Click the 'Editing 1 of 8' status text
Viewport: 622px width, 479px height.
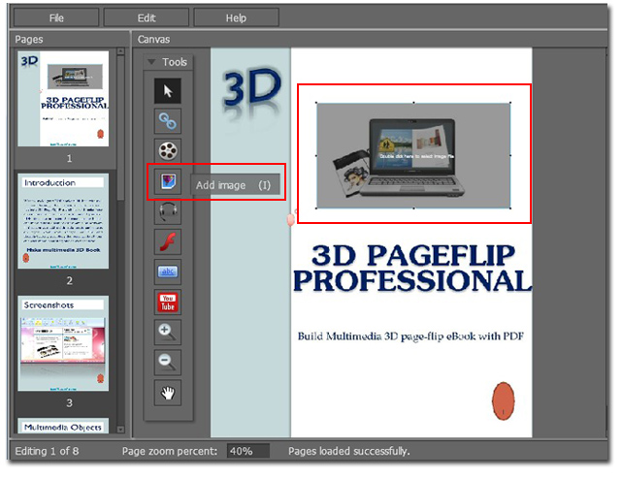[47, 451]
